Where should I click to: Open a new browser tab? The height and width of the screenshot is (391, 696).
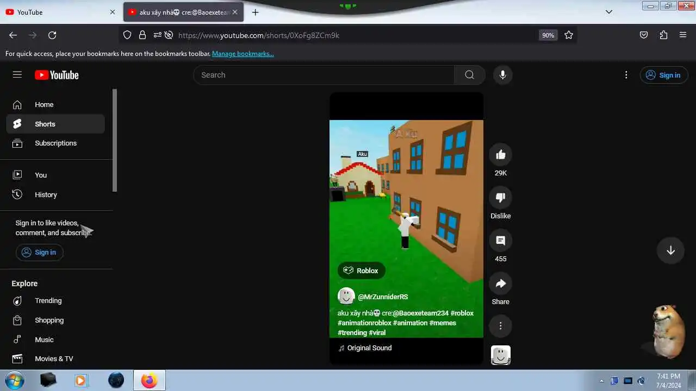256,12
